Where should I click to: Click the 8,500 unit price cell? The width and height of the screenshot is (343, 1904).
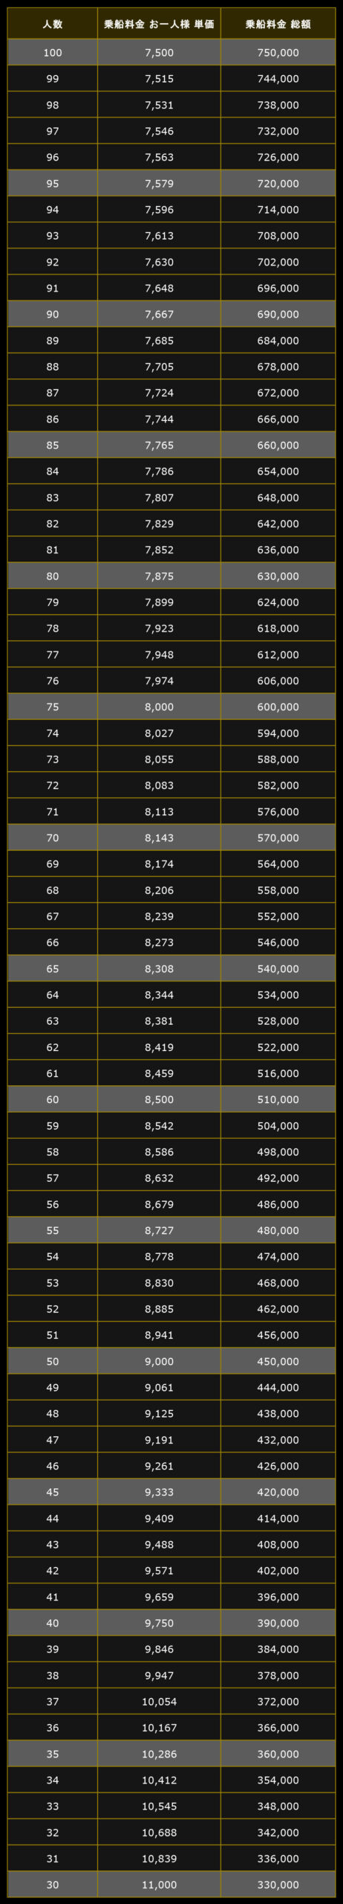coord(159,1099)
